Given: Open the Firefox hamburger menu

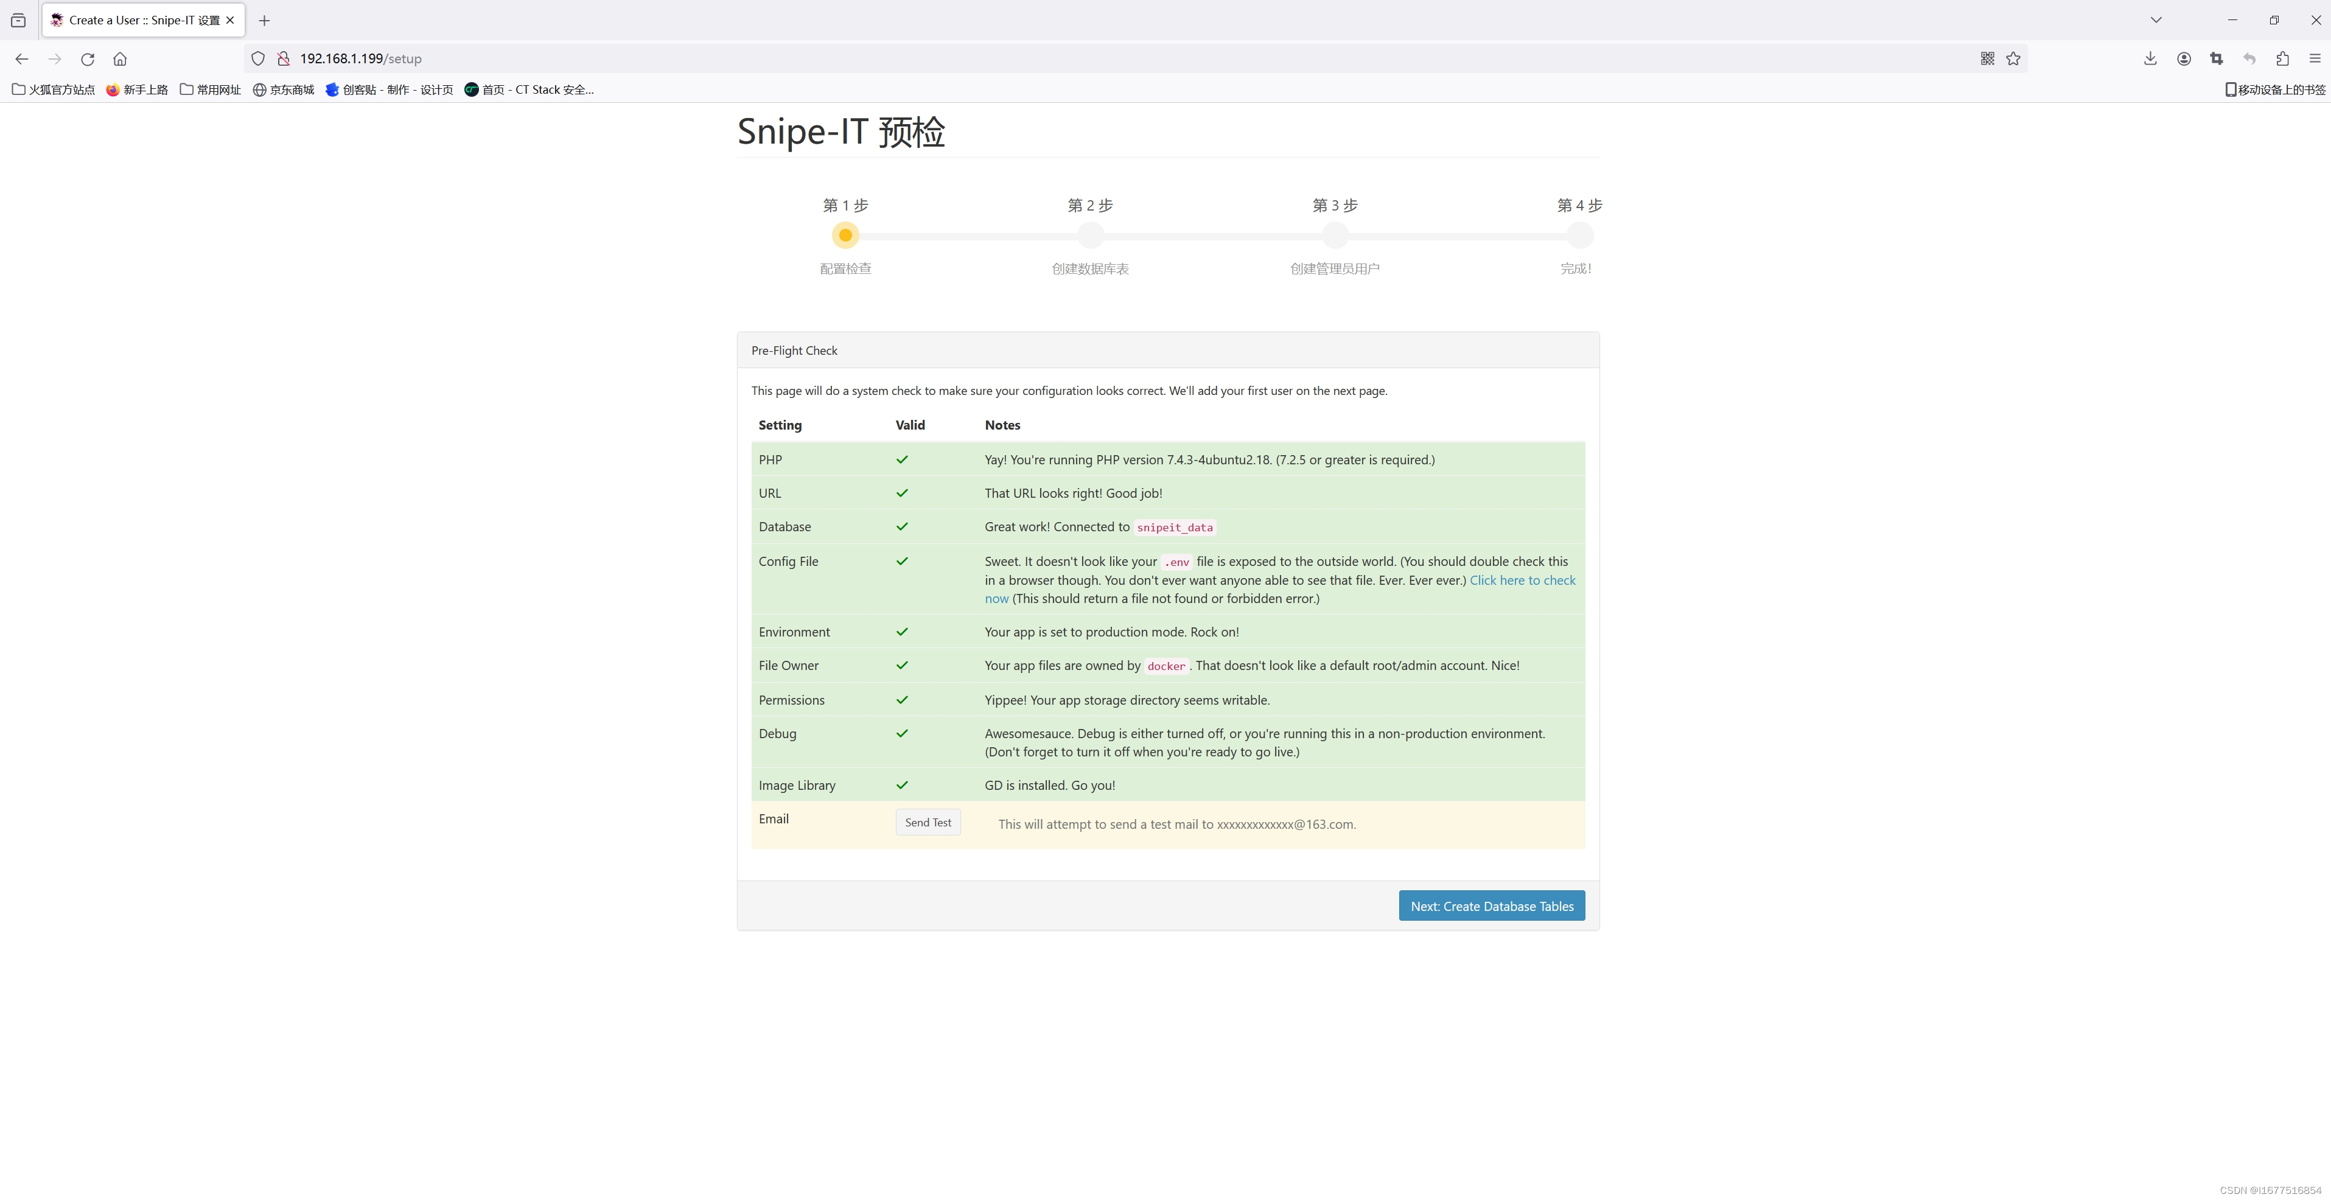Looking at the screenshot, I should click(2315, 59).
